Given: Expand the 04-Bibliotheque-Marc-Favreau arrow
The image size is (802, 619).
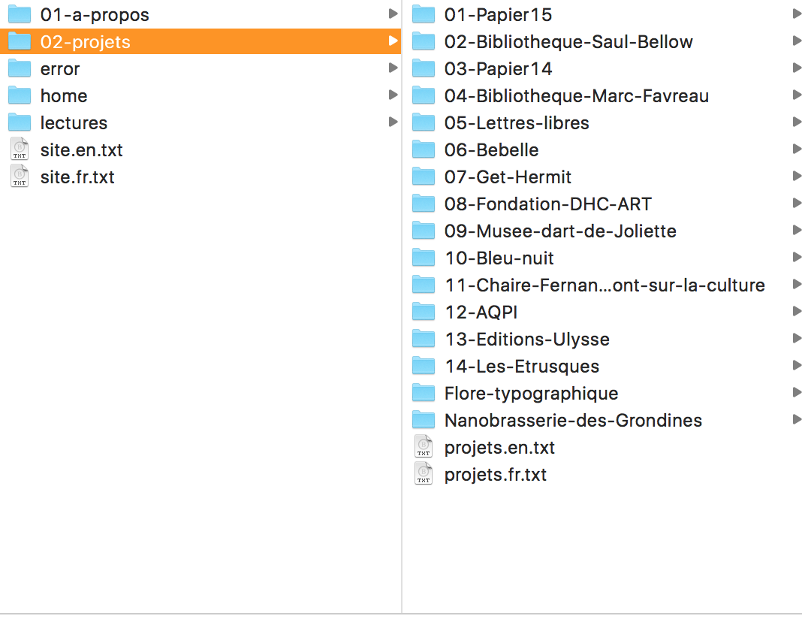Looking at the screenshot, I should pyautogui.click(x=797, y=95).
